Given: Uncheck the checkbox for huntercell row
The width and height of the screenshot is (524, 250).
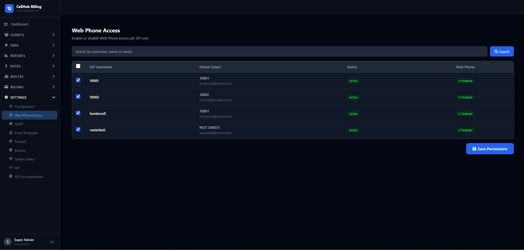Looking at the screenshot, I should pos(78,113).
